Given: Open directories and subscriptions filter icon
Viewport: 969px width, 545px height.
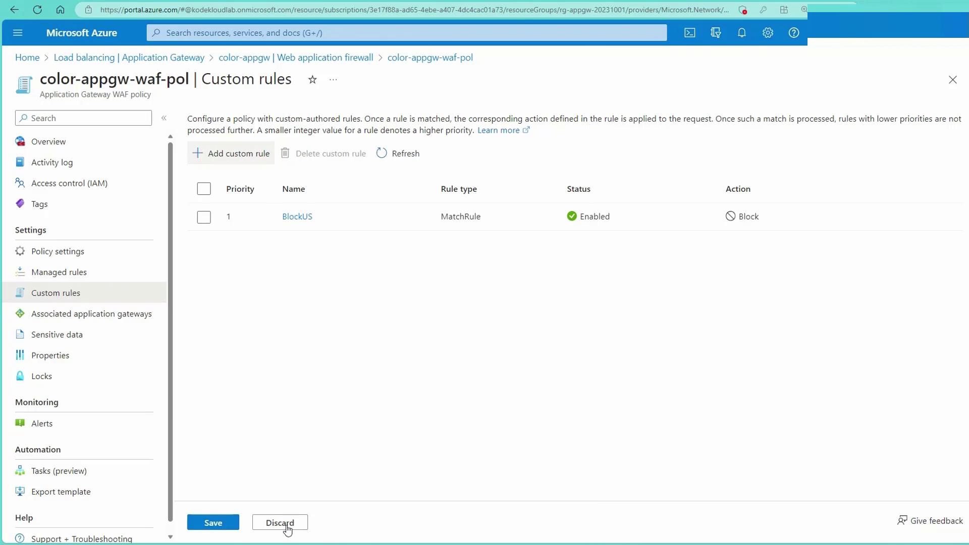Looking at the screenshot, I should 716,33.
